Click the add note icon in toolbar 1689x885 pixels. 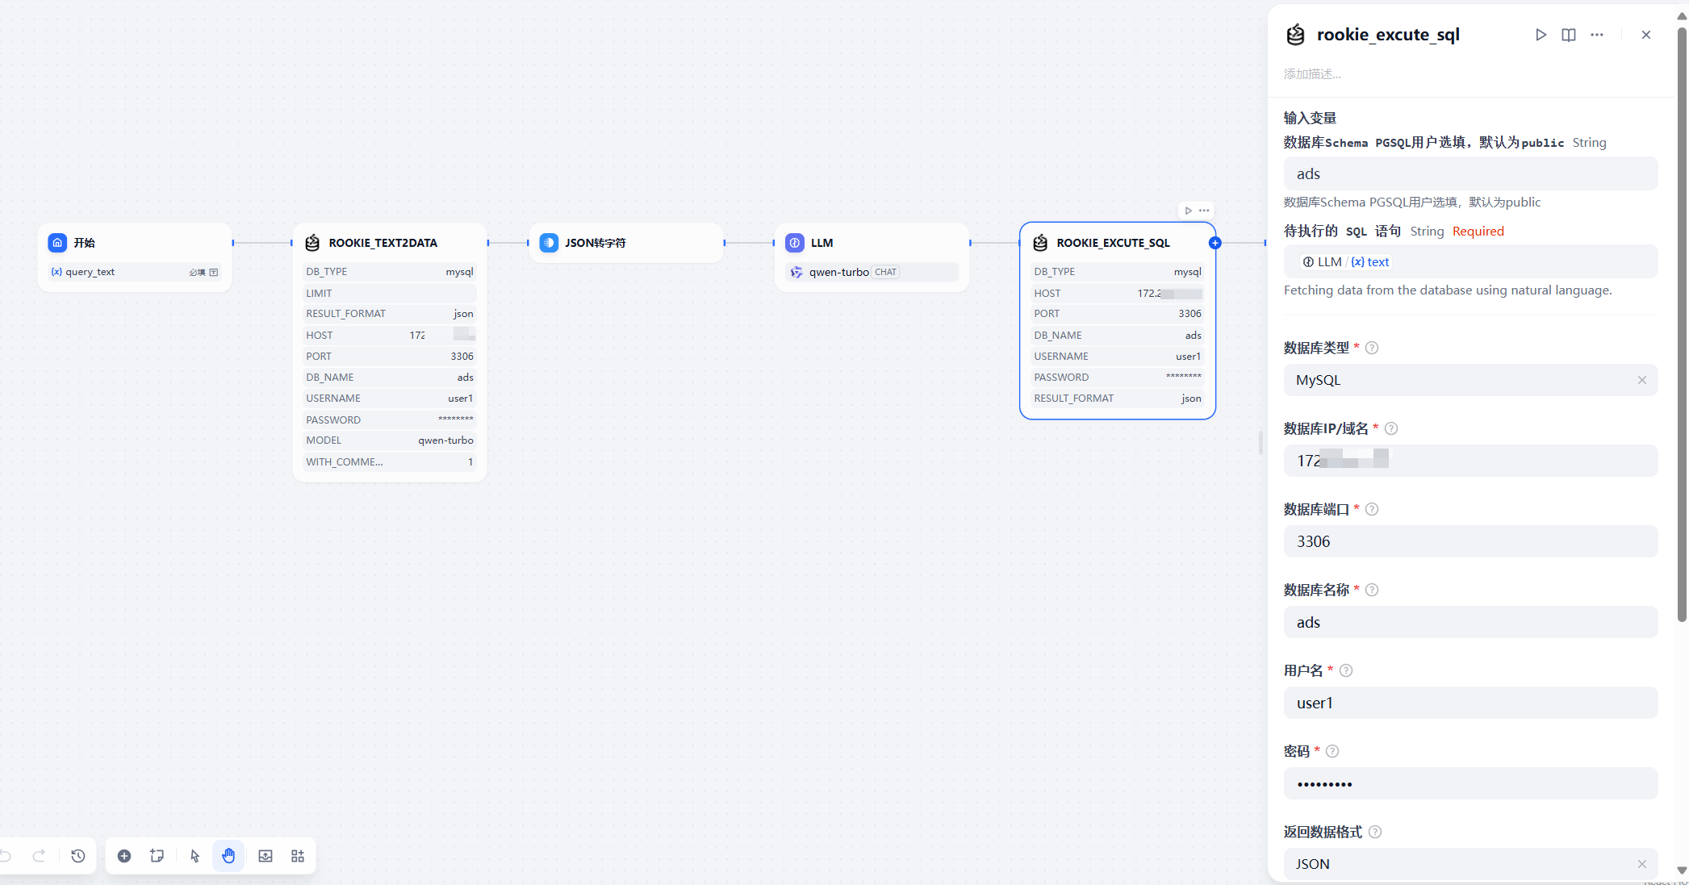[157, 856]
